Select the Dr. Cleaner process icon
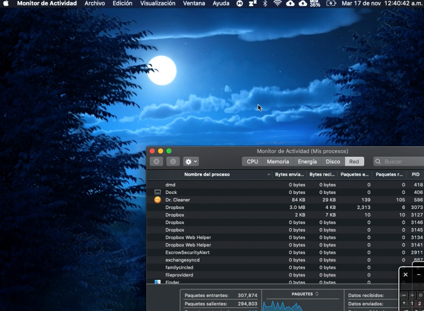The height and width of the screenshot is (311, 424). pyautogui.click(x=158, y=200)
